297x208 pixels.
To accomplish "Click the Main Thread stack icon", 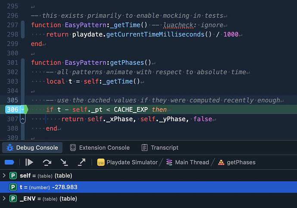I will [x=169, y=162].
